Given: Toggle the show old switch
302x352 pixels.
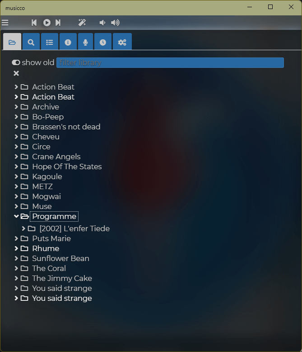Looking at the screenshot, I should click(16, 62).
